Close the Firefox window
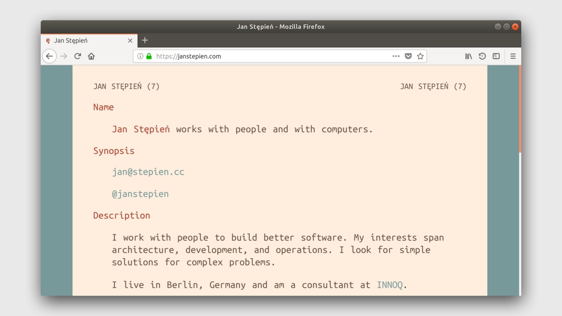Screen dimensions: 562x316 [515, 27]
